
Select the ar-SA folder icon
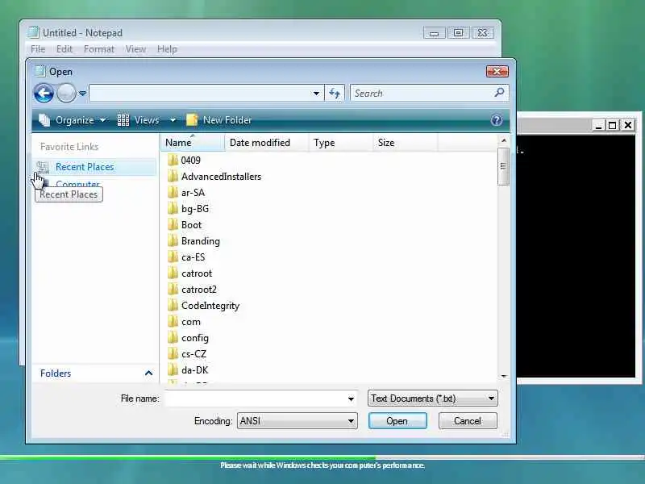173,193
